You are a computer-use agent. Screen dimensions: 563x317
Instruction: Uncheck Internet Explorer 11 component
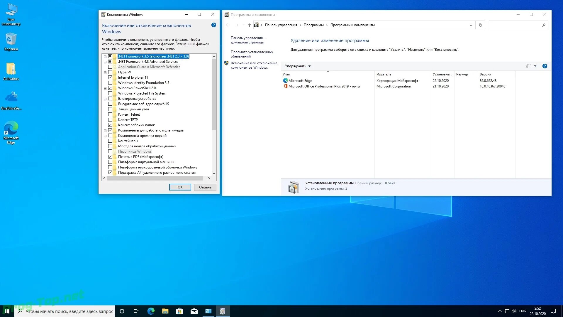coord(110,77)
